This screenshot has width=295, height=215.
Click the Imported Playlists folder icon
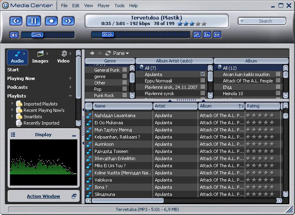(19, 104)
